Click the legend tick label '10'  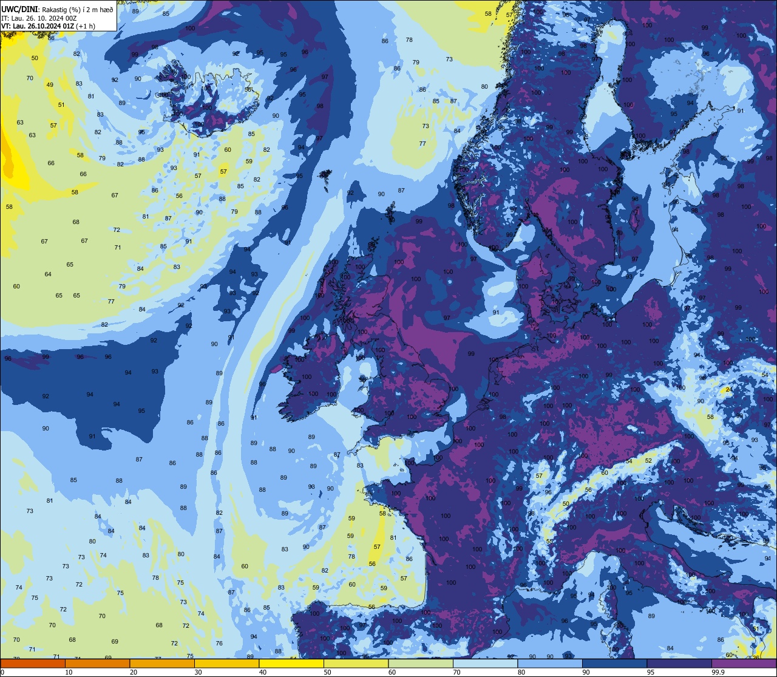69,672
